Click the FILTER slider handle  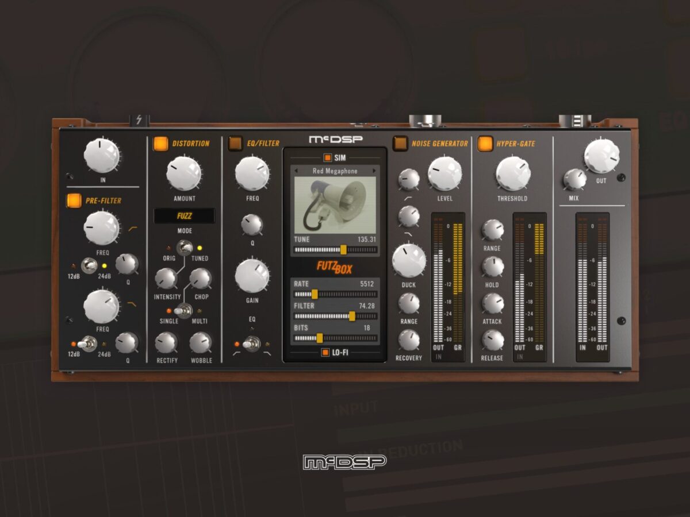pyautogui.click(x=352, y=316)
